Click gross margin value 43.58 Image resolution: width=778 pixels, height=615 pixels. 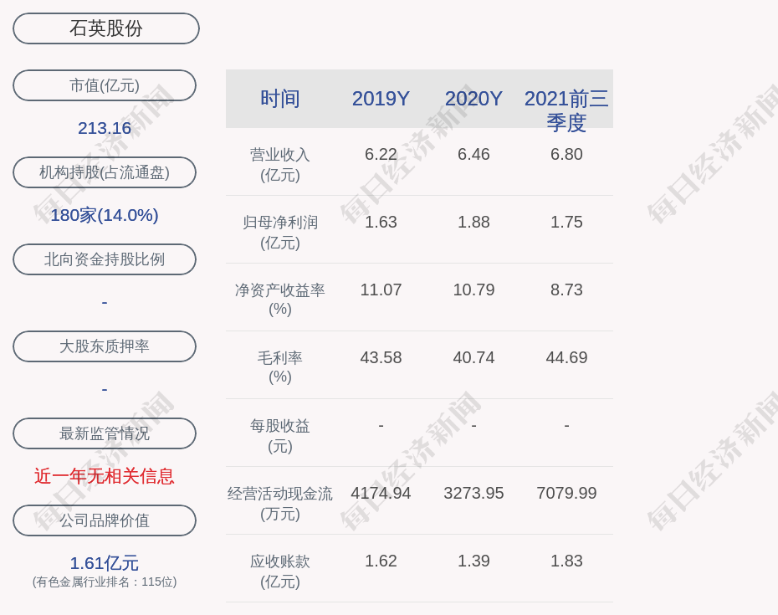[x=381, y=357]
